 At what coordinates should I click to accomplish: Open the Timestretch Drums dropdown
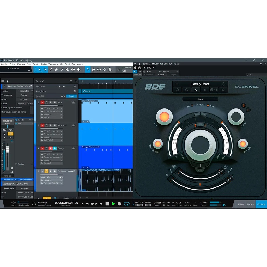click(25, 95)
